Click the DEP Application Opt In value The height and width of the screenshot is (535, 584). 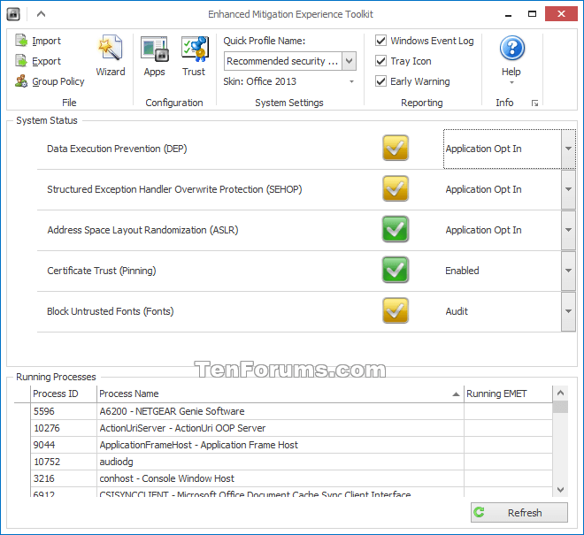coord(483,149)
